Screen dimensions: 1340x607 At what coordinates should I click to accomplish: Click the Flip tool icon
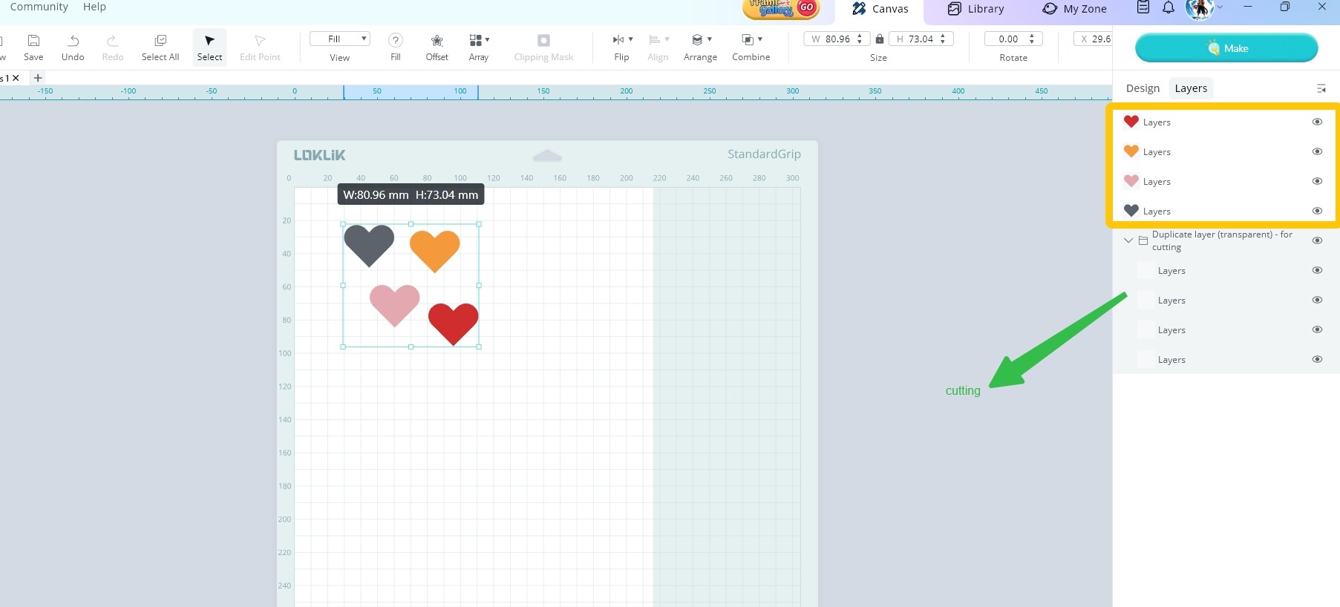621,40
